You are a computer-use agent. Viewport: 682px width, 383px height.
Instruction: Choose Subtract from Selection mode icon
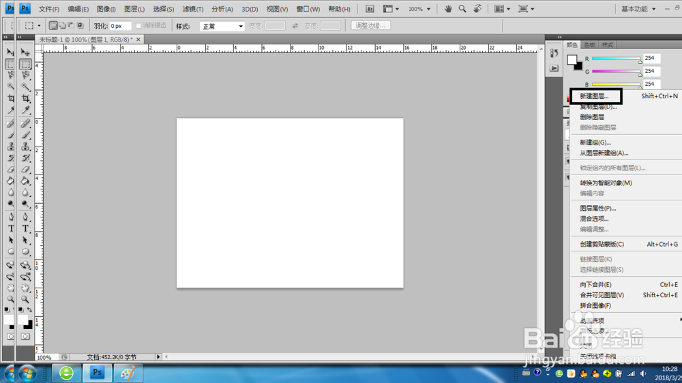[71, 26]
